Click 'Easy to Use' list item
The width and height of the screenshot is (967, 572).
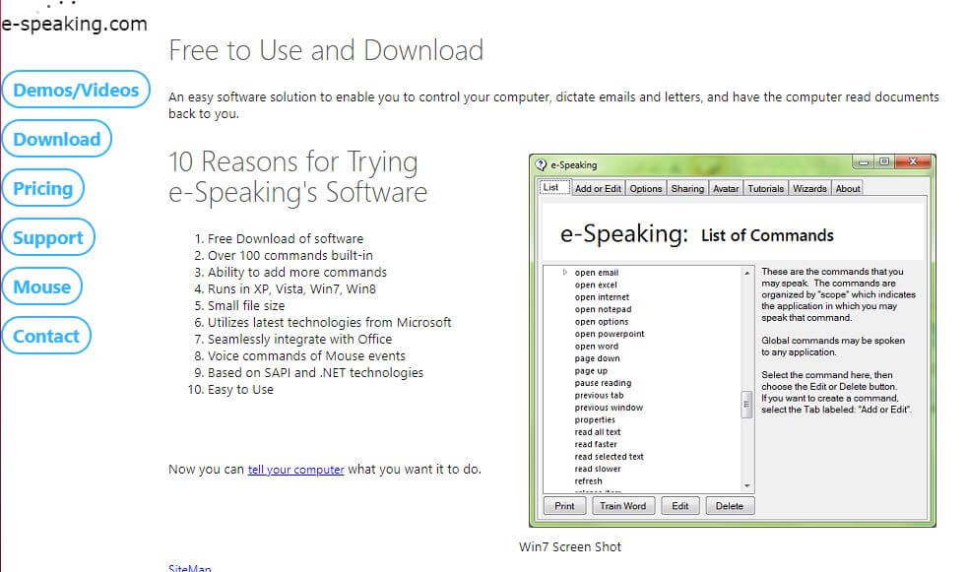point(240,390)
